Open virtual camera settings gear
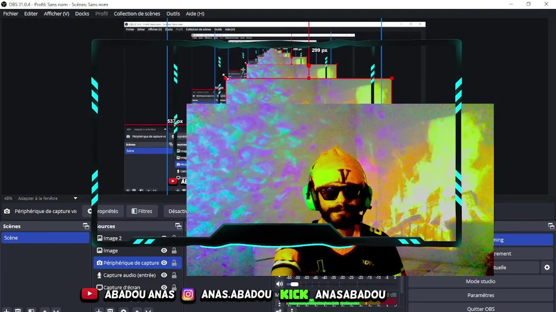This screenshot has height=312, width=556. pos(547,267)
